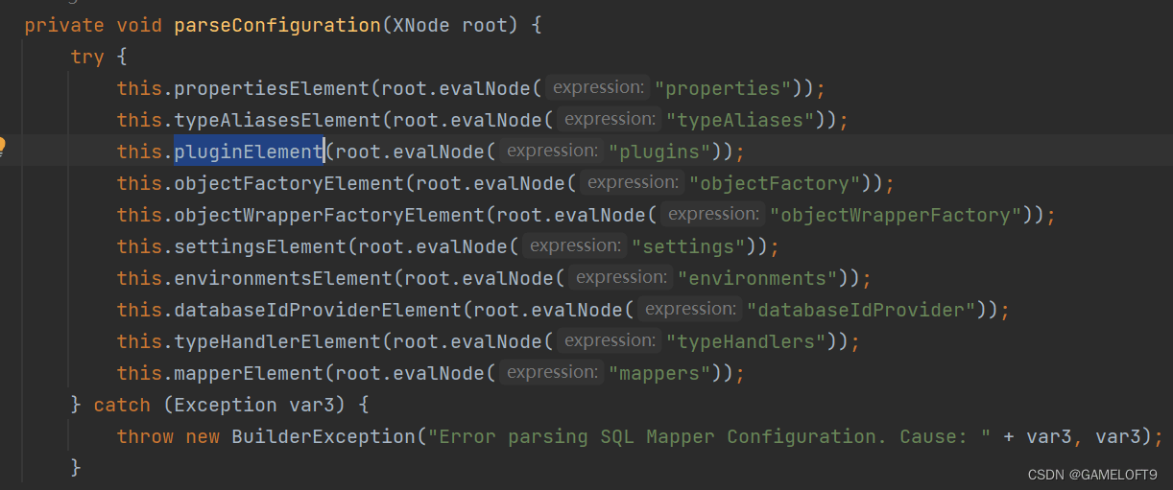Click the highlighted pluginElement method call

point(249,152)
